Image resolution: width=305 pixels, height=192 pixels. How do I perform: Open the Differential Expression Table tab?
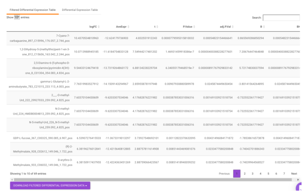tap(80, 10)
